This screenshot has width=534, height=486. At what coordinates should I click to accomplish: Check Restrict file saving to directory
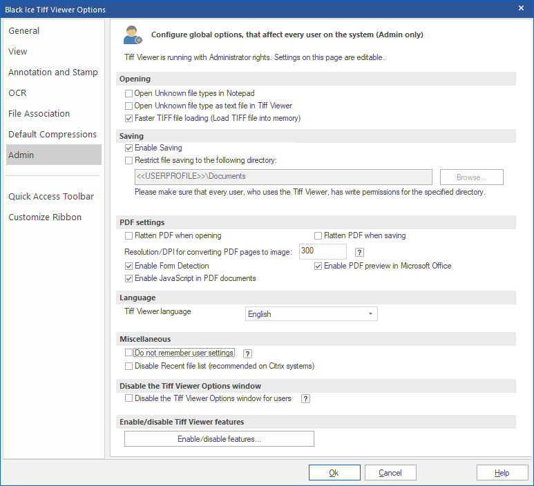tap(128, 160)
